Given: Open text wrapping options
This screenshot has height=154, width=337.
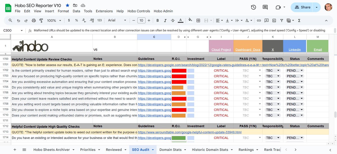Looking at the screenshot, I should [239, 20].
